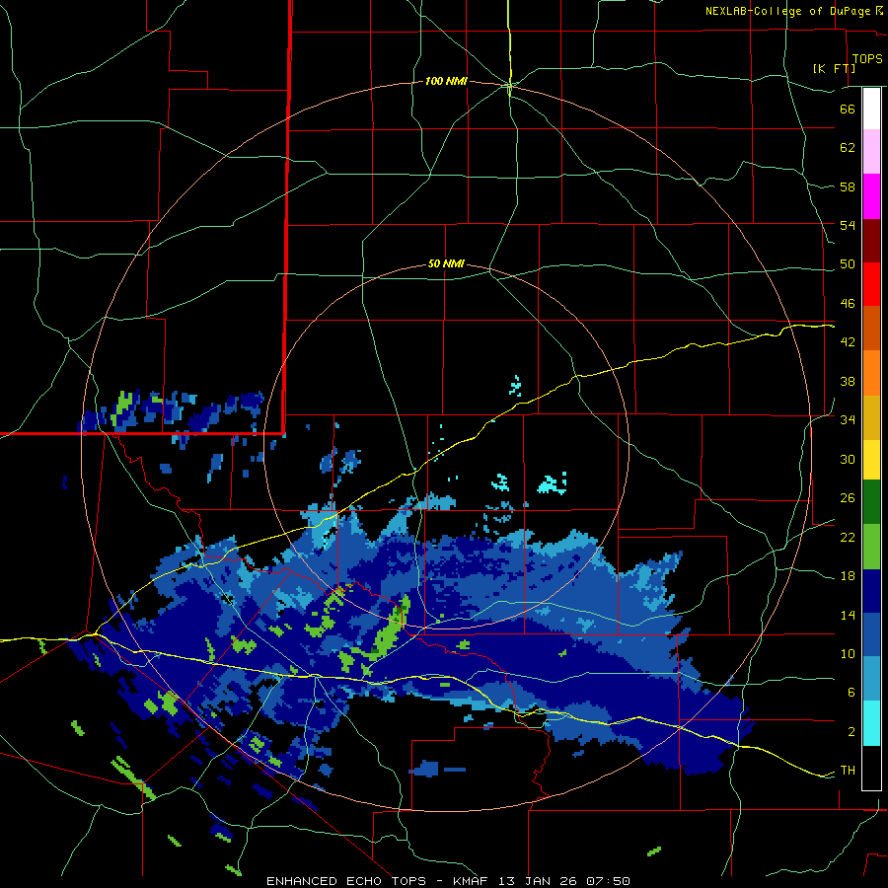Click the light pink legend swatch
Screen dimensions: 888x888
(871, 151)
